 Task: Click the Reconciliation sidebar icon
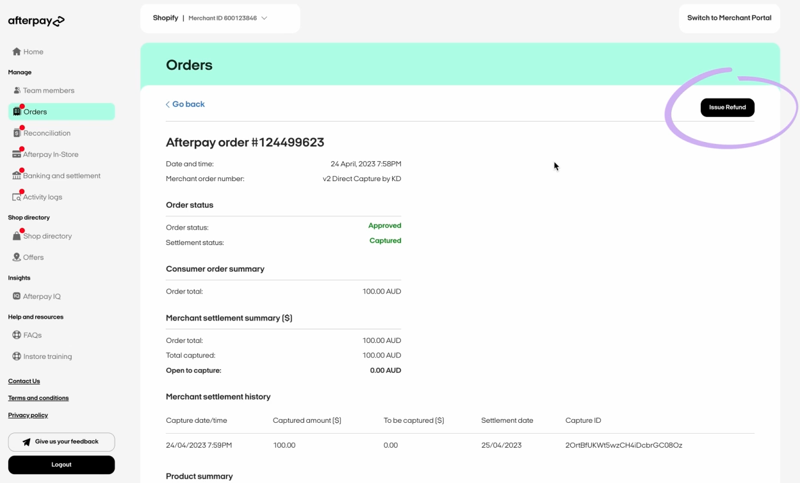click(x=17, y=133)
